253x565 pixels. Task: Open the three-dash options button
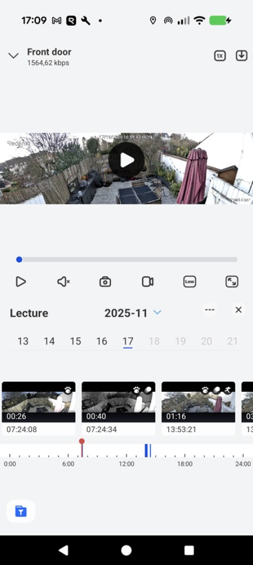pos(210,310)
